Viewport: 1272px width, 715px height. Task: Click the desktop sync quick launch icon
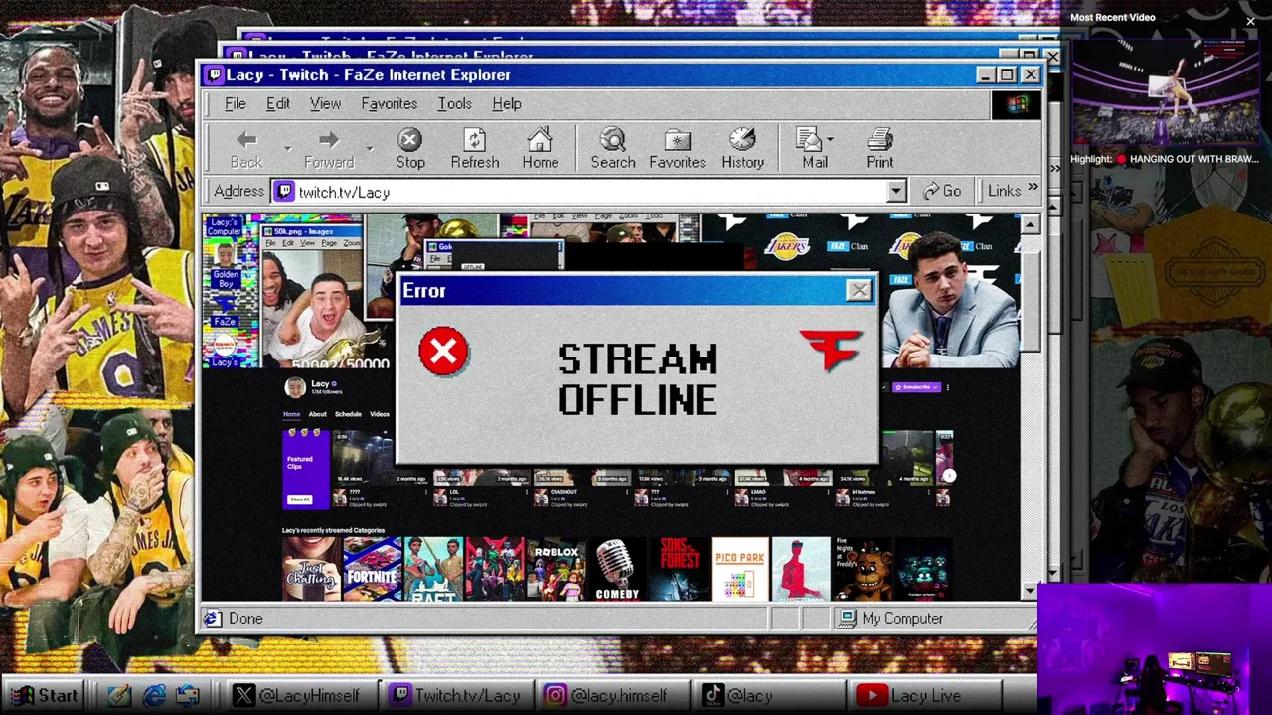coord(188,696)
